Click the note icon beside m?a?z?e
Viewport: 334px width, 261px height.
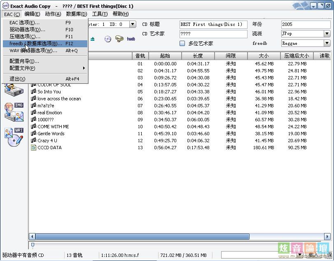pos(34,105)
